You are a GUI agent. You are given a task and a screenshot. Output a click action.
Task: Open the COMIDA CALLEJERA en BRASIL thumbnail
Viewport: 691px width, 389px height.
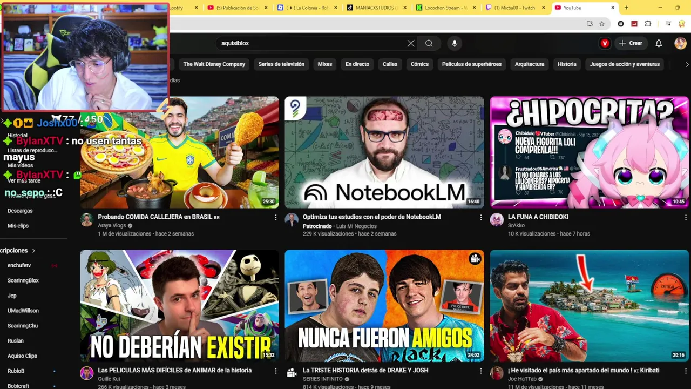(x=179, y=152)
